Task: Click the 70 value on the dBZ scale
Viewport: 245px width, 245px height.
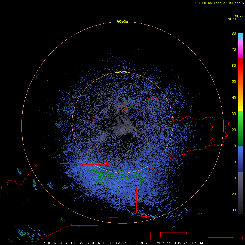Action: pyautogui.click(x=234, y=49)
